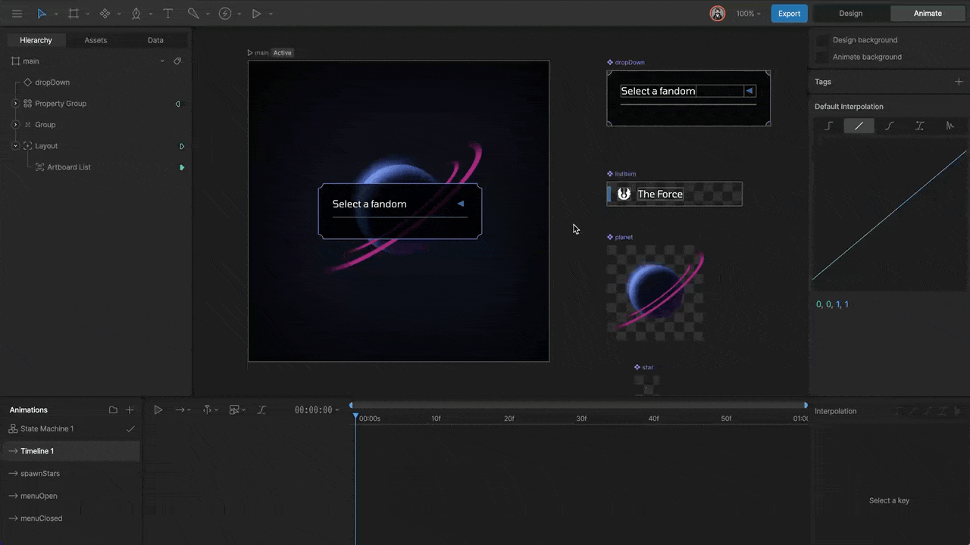Switch to the Assets tab
The width and height of the screenshot is (970, 545).
(x=95, y=40)
